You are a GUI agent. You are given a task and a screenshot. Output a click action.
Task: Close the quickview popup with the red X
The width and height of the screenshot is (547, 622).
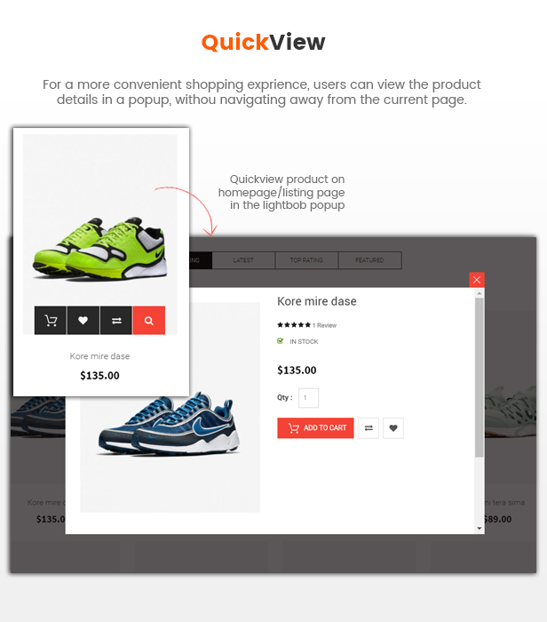[477, 280]
